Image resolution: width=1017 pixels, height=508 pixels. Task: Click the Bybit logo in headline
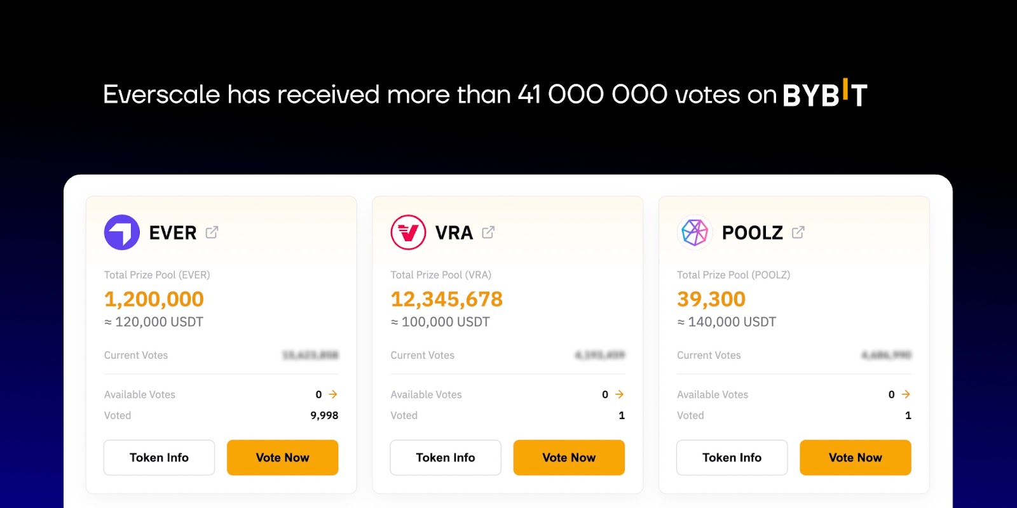tap(824, 95)
